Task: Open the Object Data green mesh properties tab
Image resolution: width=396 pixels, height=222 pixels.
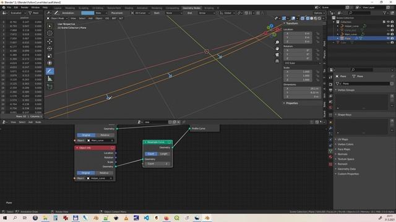Action: tap(330, 151)
